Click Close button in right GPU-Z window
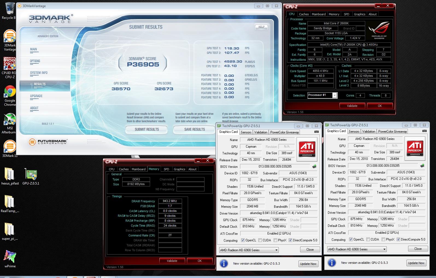This screenshot has width=436, height=278. coord(418,249)
